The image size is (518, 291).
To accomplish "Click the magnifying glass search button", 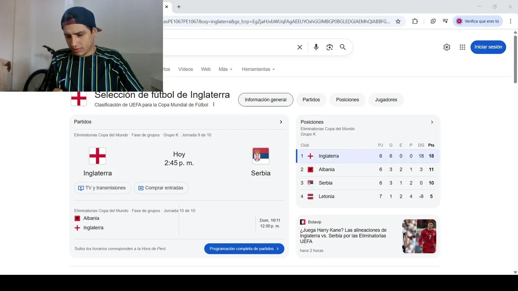I will click(343, 47).
